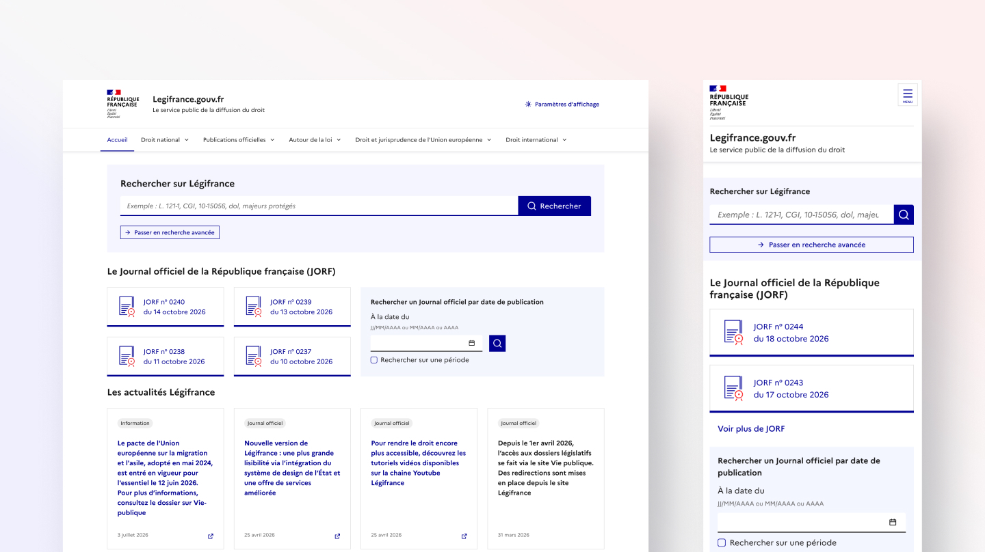Open JORF n° 0244 document icon in mobile view
This screenshot has width=985, height=552.
tap(733, 332)
